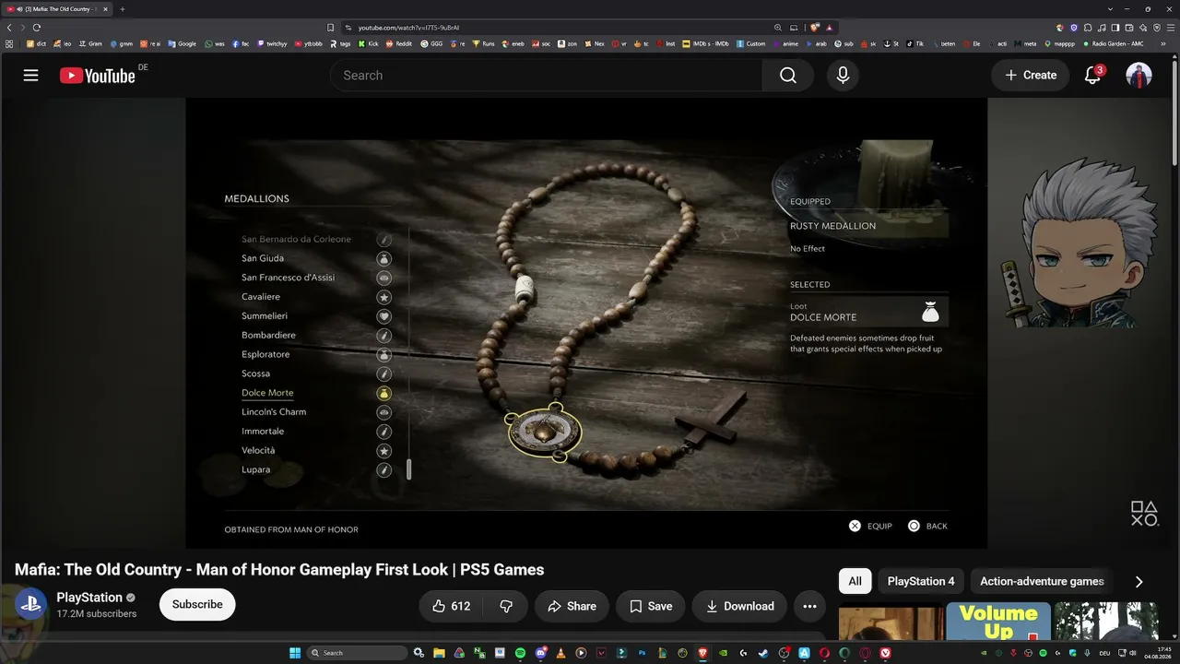
Task: Click the Windows taskbar search box
Action: [357, 653]
